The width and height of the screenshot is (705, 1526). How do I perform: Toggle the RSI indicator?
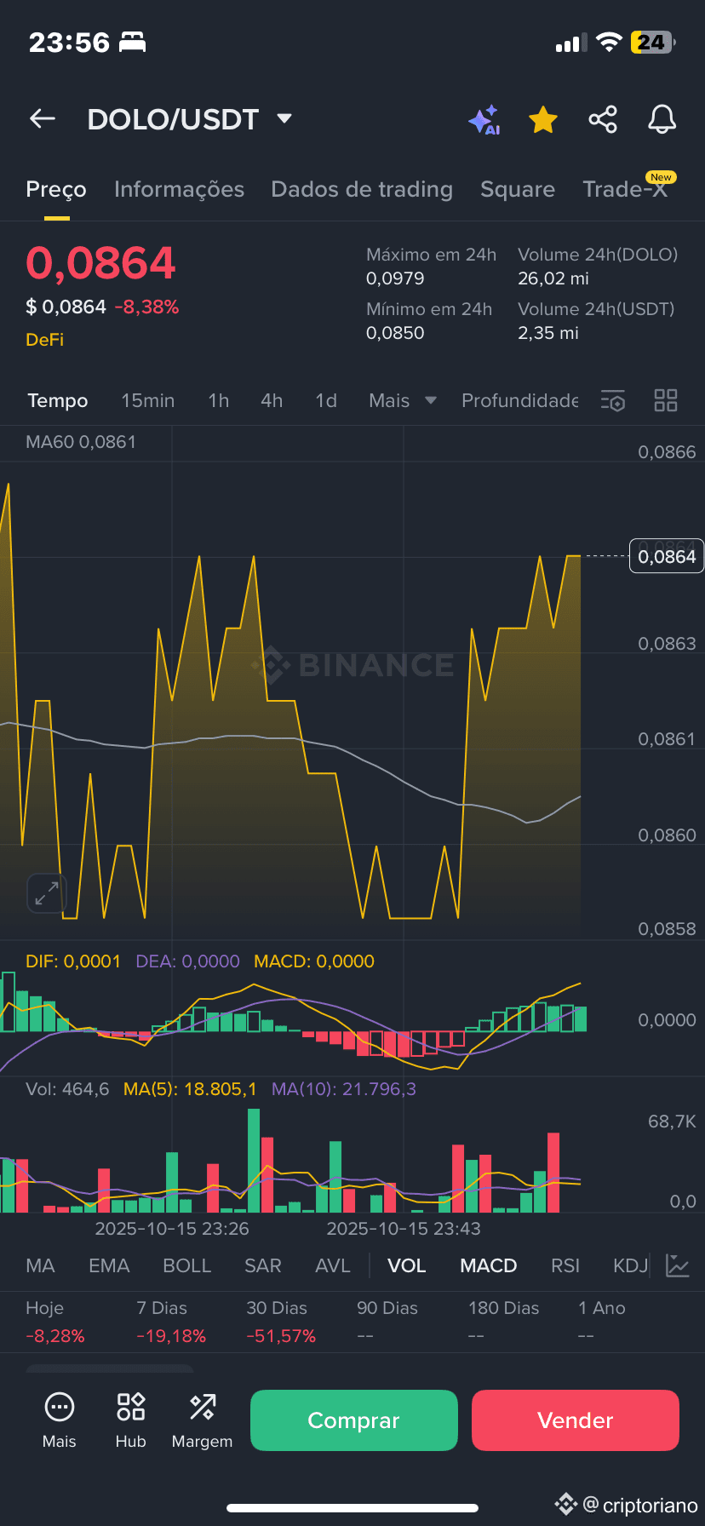(565, 1265)
